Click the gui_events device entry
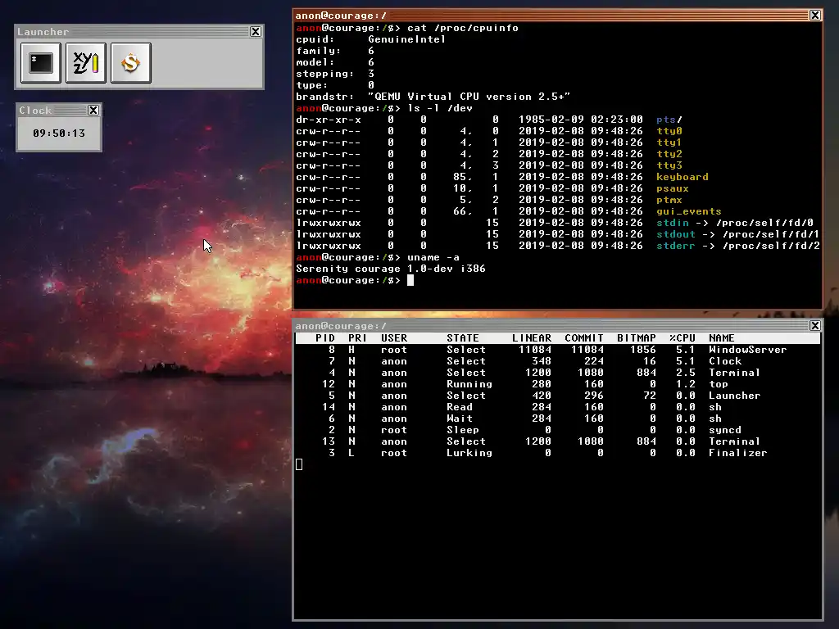The width and height of the screenshot is (839, 629). point(688,211)
